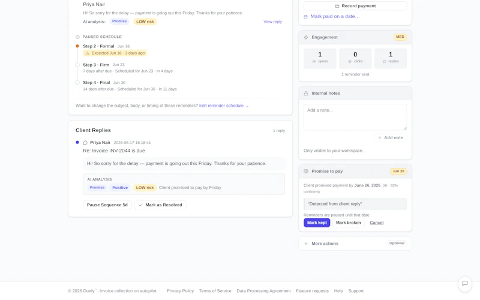Click the calendar icon beside Mark paid on a date
This screenshot has width=480, height=300.
305,17
